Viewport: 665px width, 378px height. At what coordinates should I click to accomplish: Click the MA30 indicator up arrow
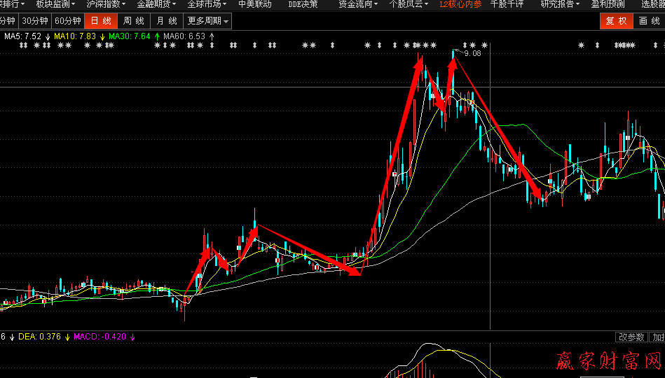157,36
